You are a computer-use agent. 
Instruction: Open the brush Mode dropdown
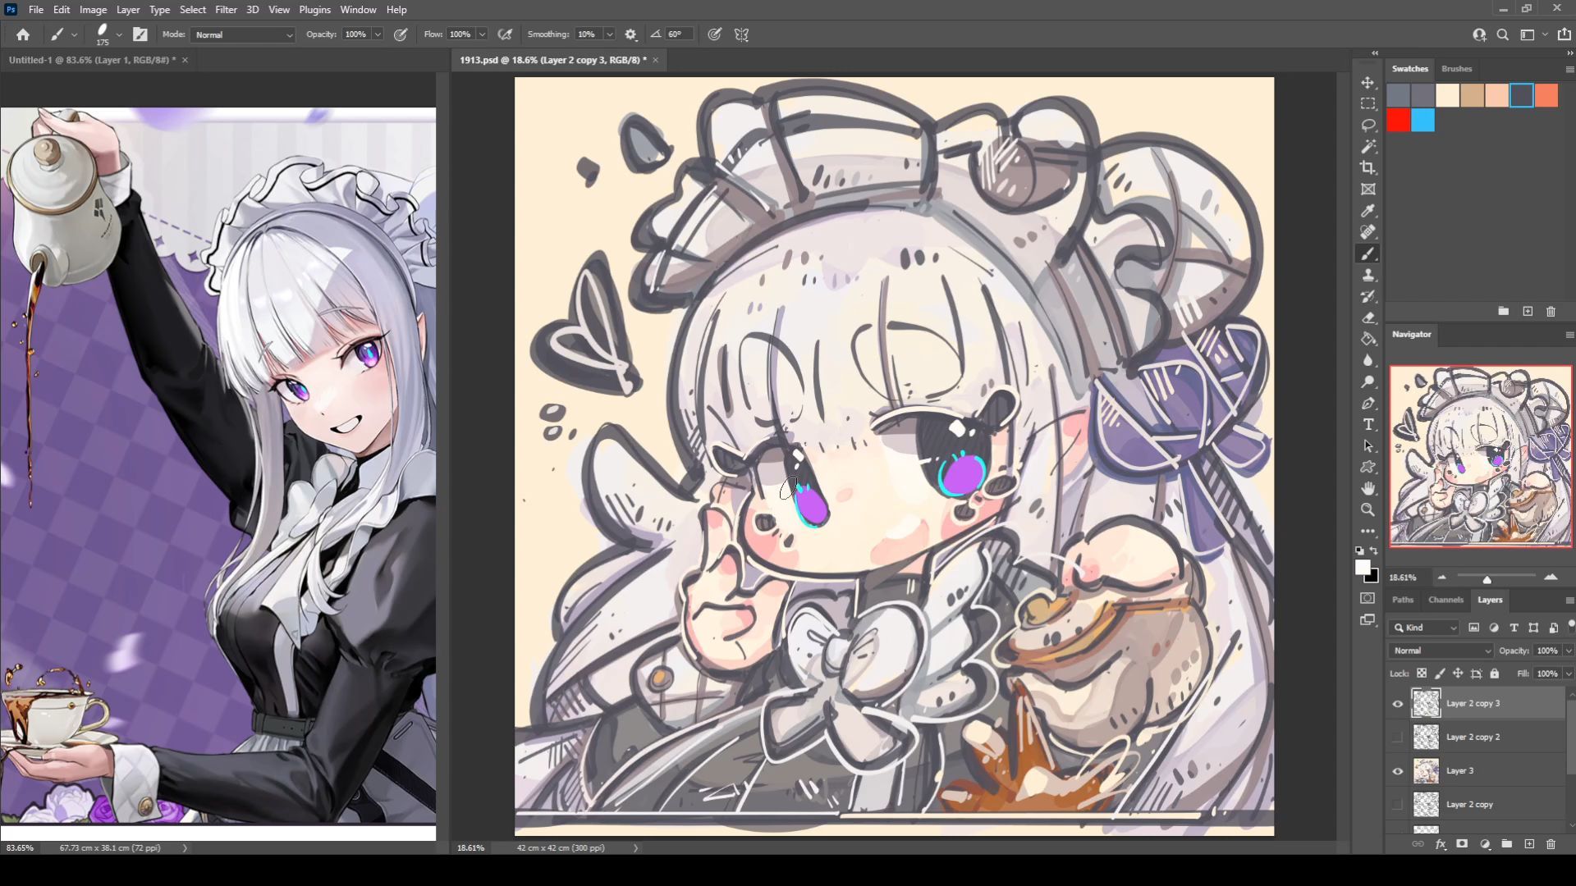tap(243, 34)
